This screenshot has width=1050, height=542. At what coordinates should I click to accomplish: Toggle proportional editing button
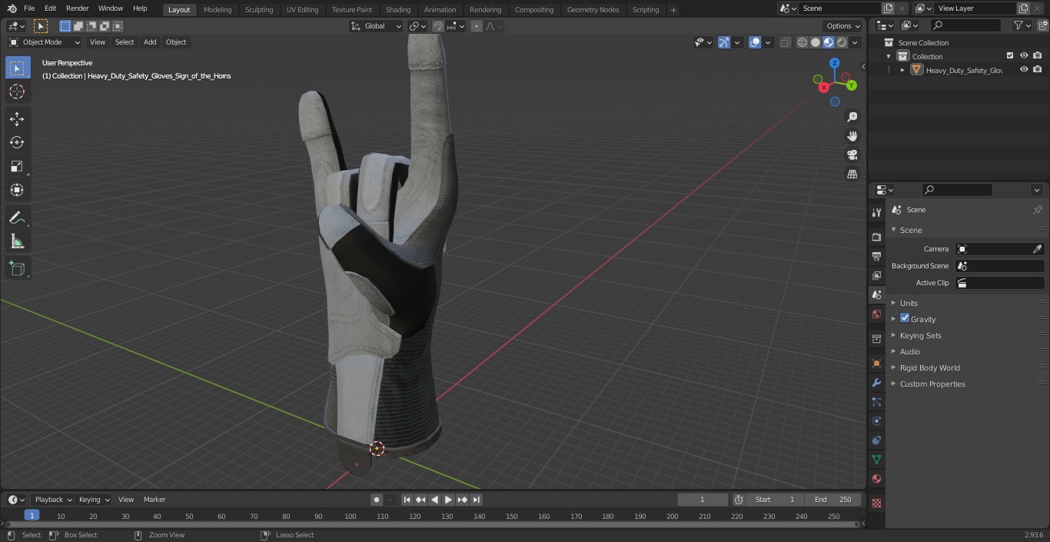click(x=477, y=26)
